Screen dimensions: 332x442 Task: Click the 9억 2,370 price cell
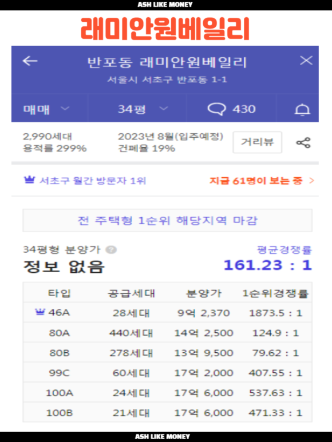pyautogui.click(x=204, y=313)
